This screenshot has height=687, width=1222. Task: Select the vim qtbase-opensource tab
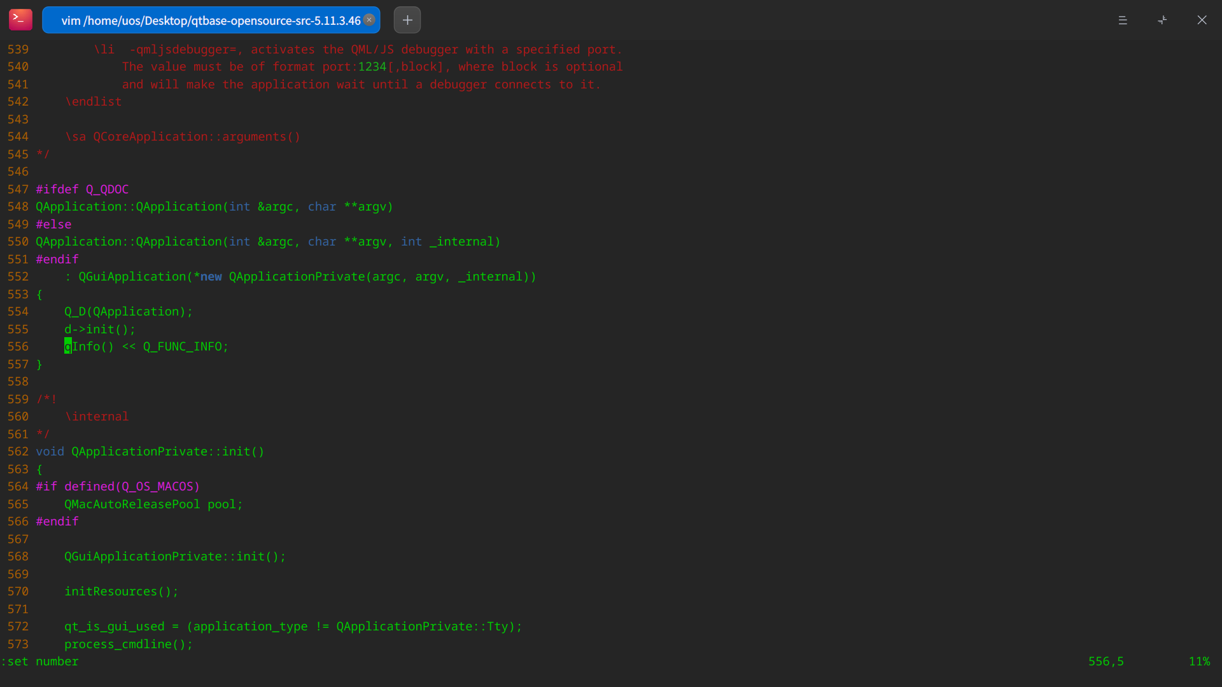(210, 20)
